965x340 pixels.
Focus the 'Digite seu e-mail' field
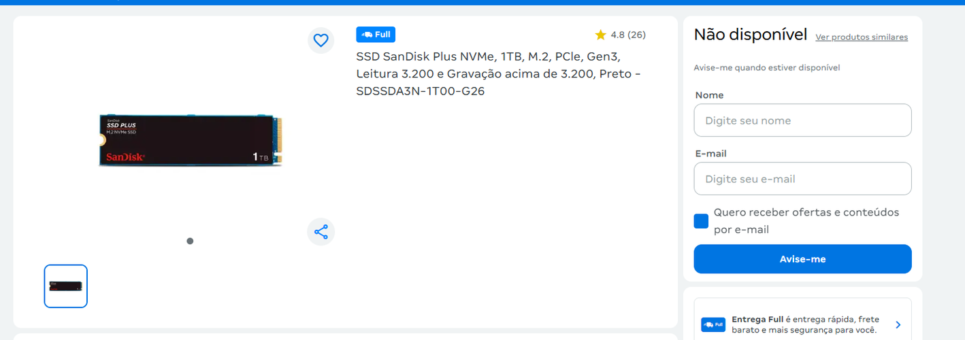(x=802, y=179)
